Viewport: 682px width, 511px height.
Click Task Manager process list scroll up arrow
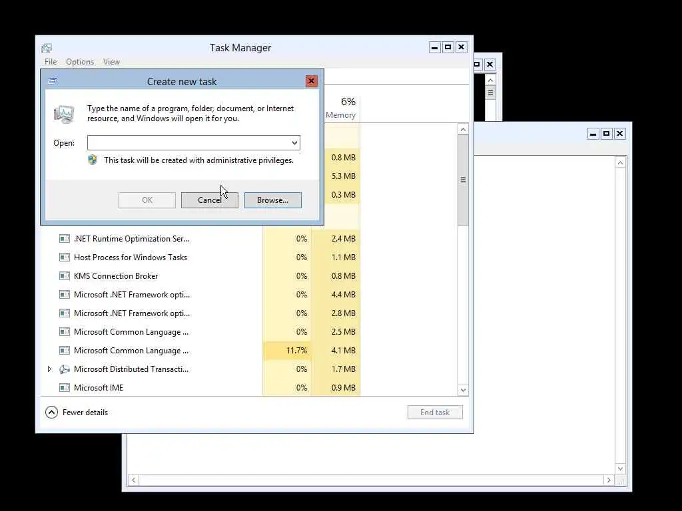pos(463,130)
